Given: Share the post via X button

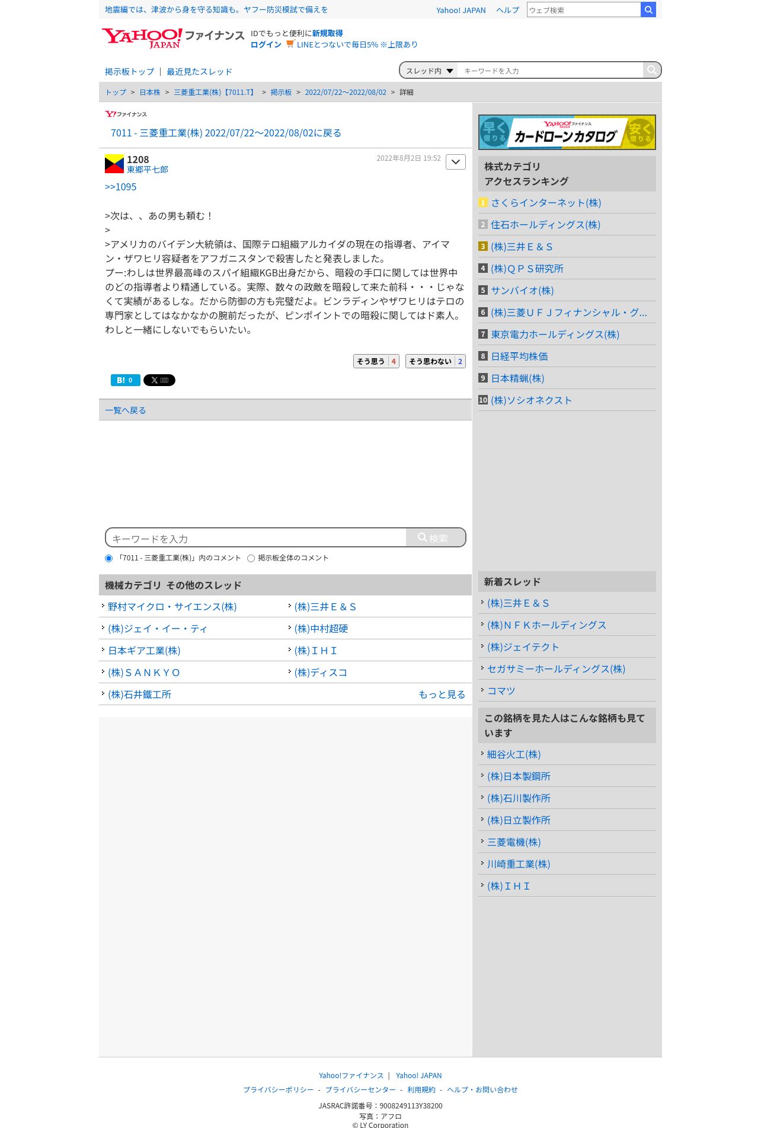Looking at the screenshot, I should 159,380.
